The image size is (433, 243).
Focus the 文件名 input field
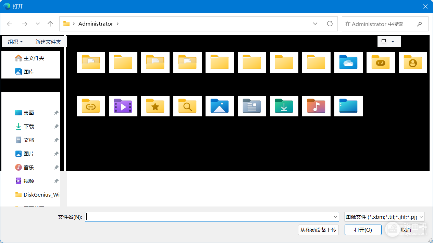click(x=212, y=217)
